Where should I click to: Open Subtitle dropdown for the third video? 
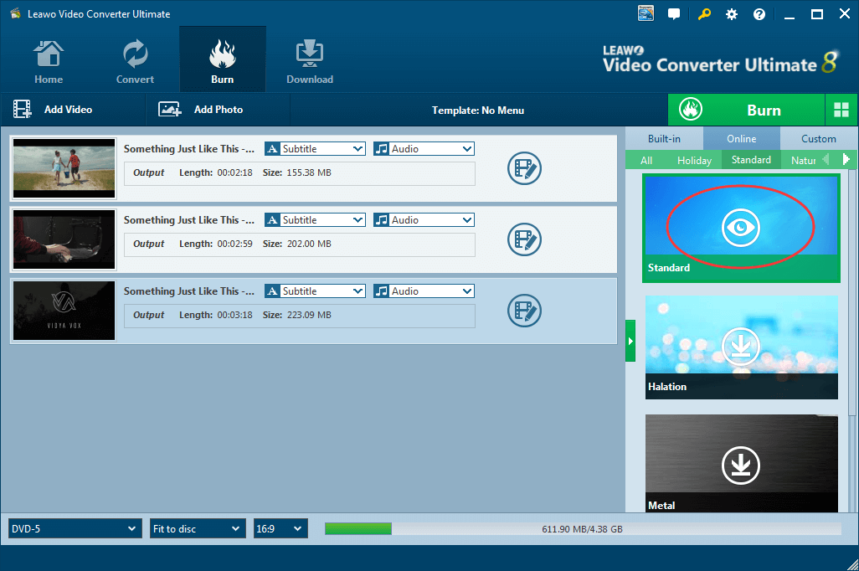coord(315,291)
